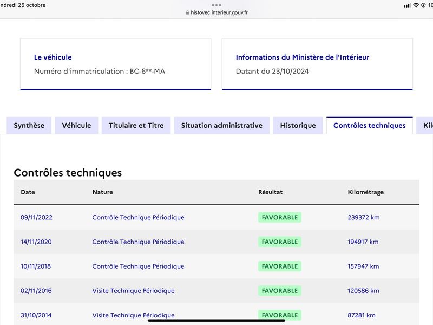The image size is (433, 325).
Task: Click the 194917 km mileage value
Action: [x=363, y=242]
